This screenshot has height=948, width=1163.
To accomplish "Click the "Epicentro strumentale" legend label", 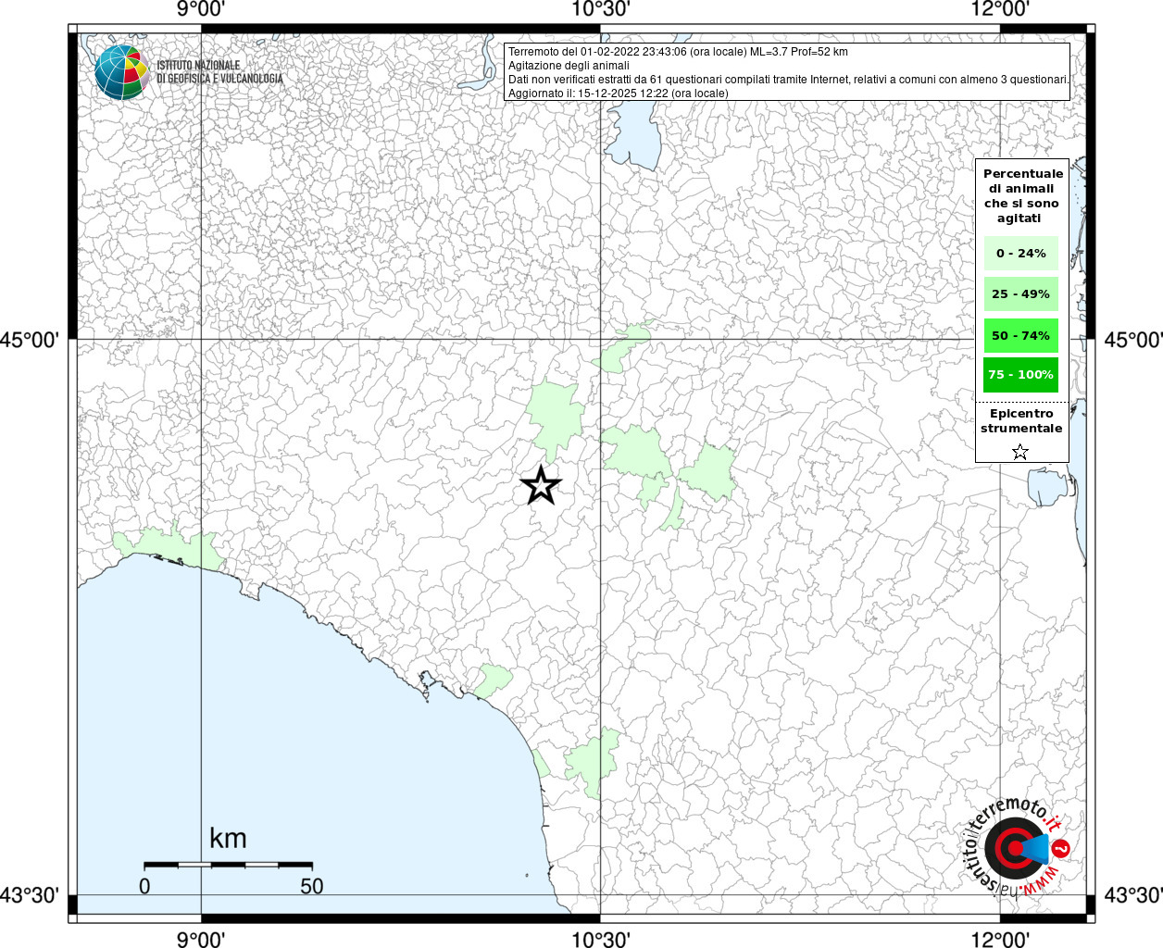I will coord(1021,421).
